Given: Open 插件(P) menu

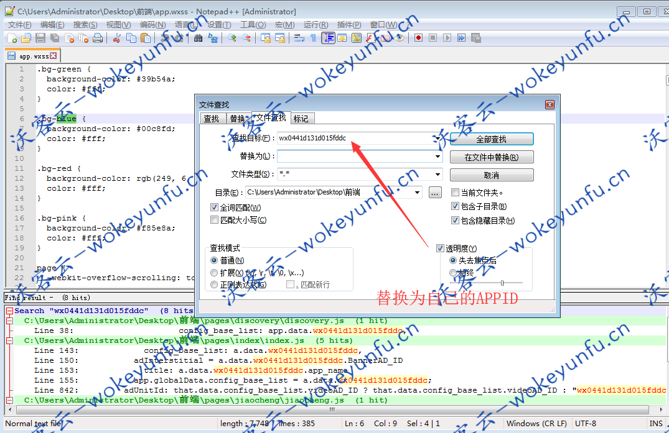Looking at the screenshot, I should point(349,25).
